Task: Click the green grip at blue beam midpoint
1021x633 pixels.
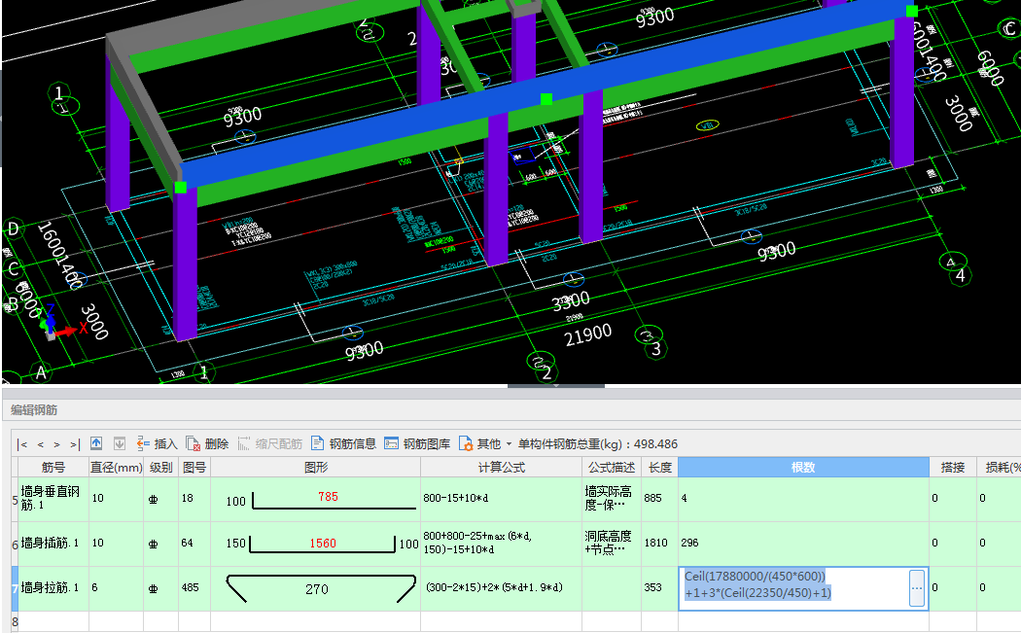Action: [546, 99]
